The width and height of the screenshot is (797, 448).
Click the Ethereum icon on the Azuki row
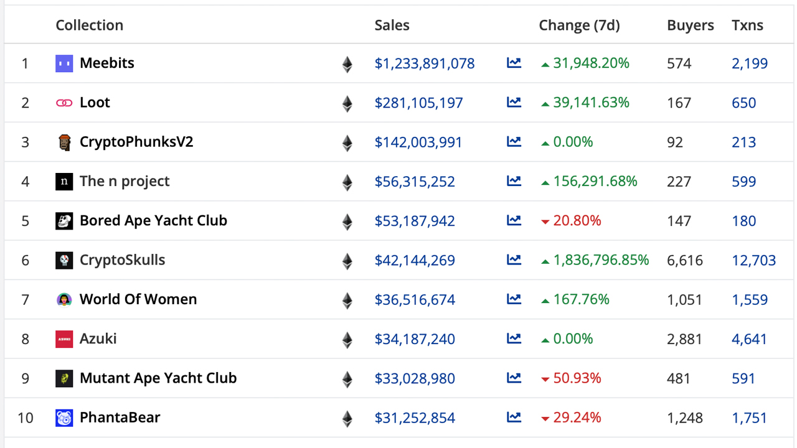click(x=347, y=338)
